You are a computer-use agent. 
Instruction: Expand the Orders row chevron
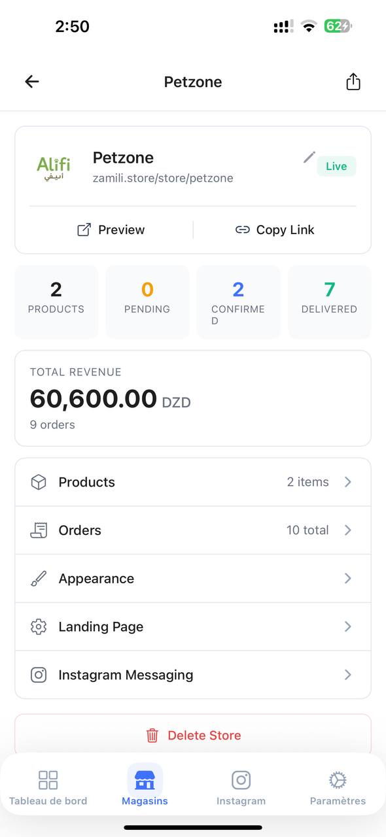[347, 530]
